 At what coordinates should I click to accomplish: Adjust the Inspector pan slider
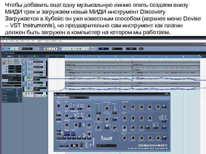[x=15, y=69]
